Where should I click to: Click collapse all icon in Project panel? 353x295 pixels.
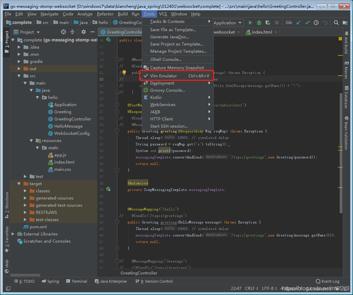[72, 32]
